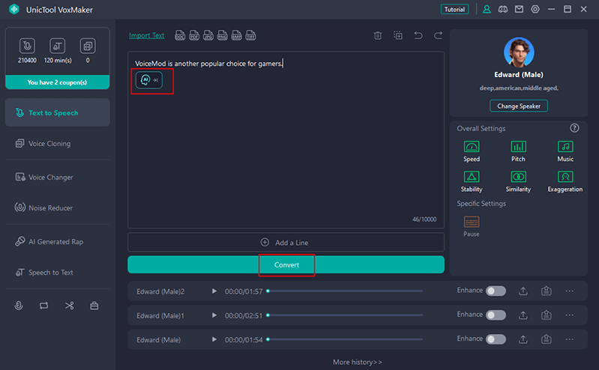Play the Edward (Male)1 audio
This screenshot has height=370, width=599.
pyautogui.click(x=214, y=315)
